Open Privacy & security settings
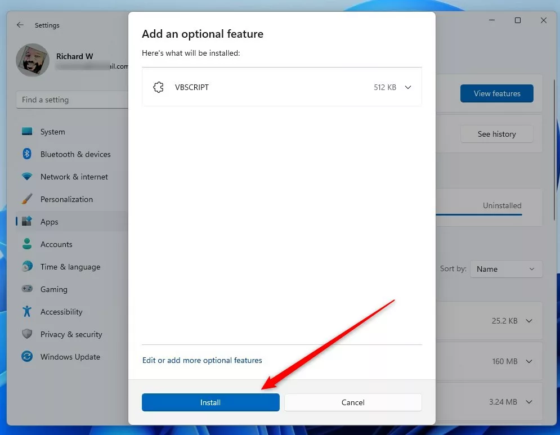 pos(72,334)
